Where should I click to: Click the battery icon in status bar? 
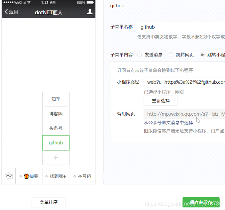[90, 2]
